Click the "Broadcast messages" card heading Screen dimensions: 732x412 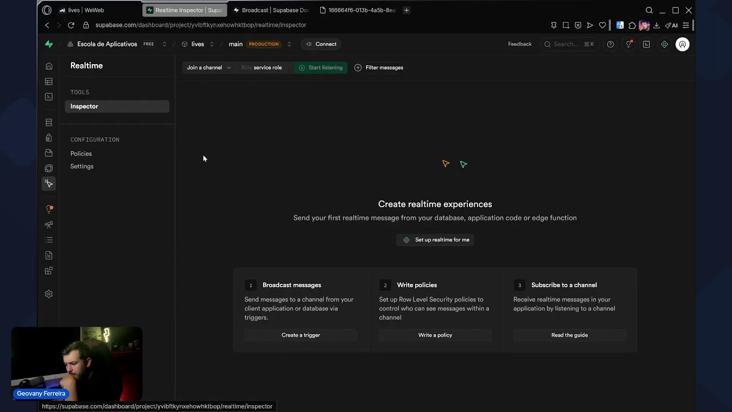292,285
